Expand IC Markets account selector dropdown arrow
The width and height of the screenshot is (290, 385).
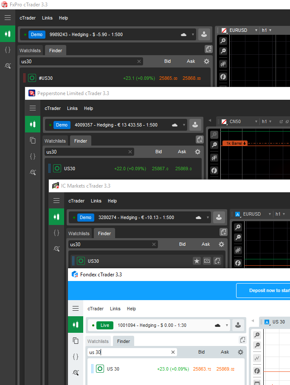pyautogui.click(x=208, y=218)
